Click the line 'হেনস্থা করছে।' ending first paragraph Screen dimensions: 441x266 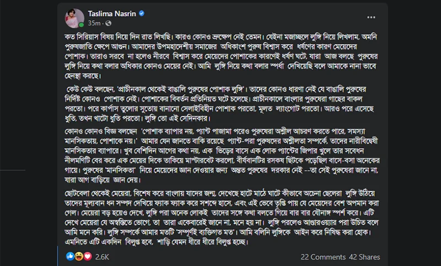click(83, 76)
